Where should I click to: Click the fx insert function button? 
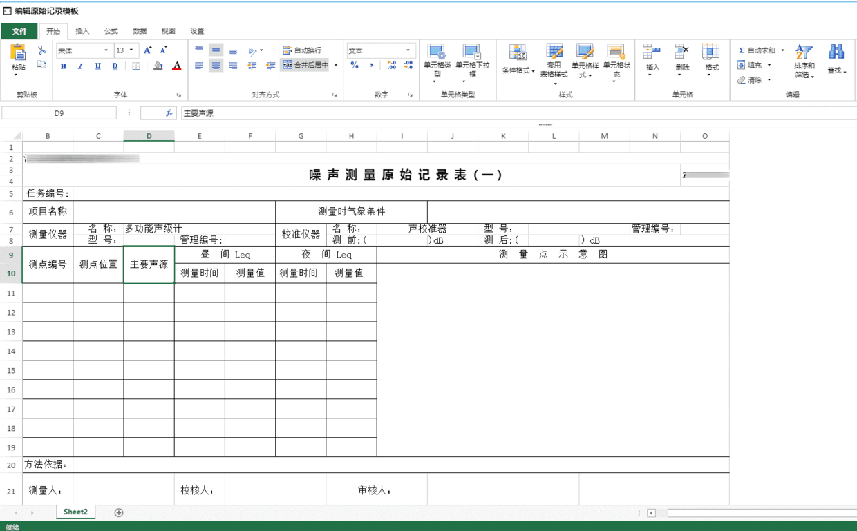169,113
